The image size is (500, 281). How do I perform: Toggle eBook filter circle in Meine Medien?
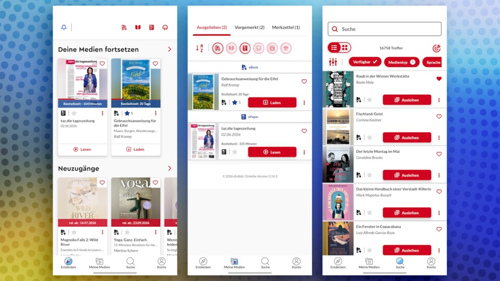pyautogui.click(x=218, y=48)
